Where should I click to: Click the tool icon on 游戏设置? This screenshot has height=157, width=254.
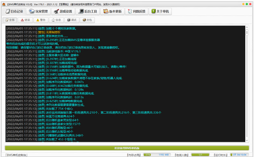pos(56,11)
